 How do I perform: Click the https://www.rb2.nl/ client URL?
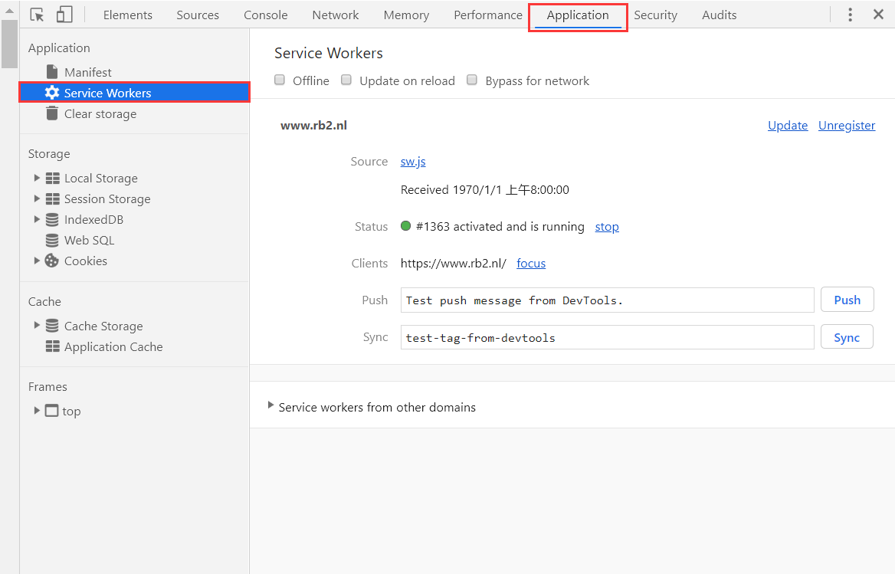click(x=453, y=263)
